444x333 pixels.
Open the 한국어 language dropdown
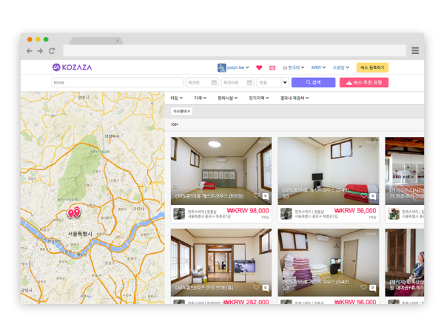point(293,67)
